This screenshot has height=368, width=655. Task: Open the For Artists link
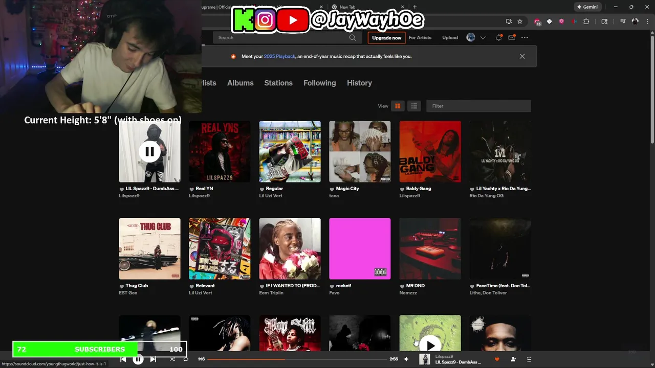[x=420, y=38]
